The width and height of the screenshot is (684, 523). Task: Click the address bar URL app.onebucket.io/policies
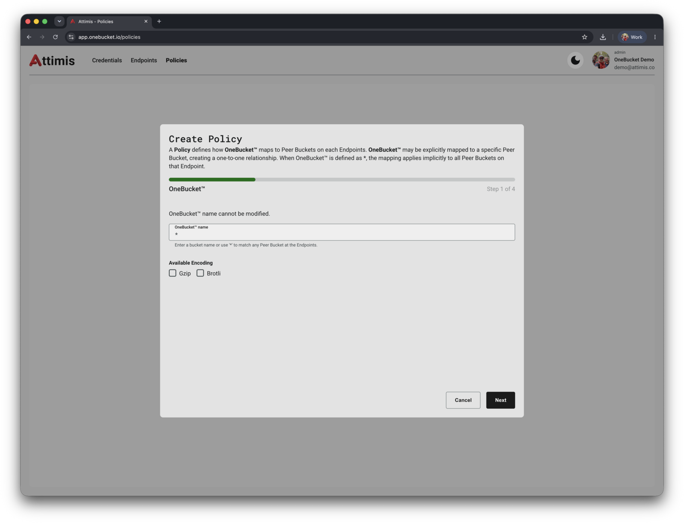pos(109,37)
